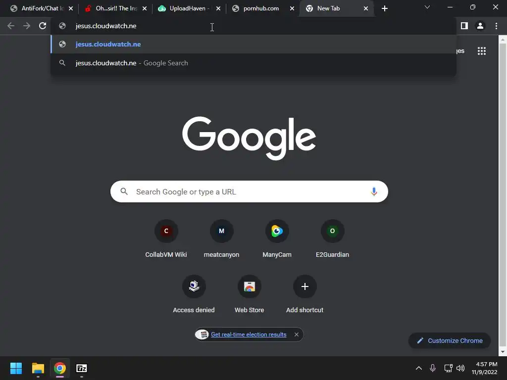Click the magnifier icon in search box

coord(124,191)
